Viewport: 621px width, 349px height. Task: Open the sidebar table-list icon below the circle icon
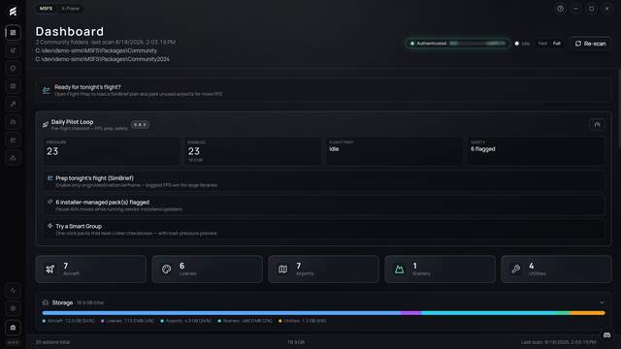pyautogui.click(x=13, y=86)
